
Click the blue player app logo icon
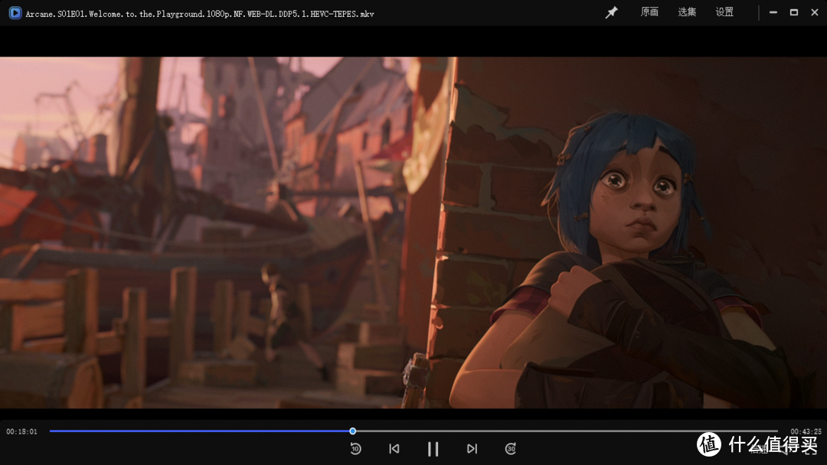pos(15,13)
